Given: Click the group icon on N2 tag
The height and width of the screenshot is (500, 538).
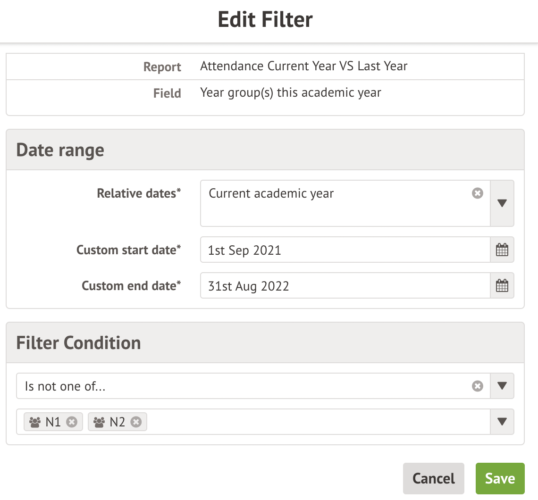Looking at the screenshot, I should [x=99, y=422].
